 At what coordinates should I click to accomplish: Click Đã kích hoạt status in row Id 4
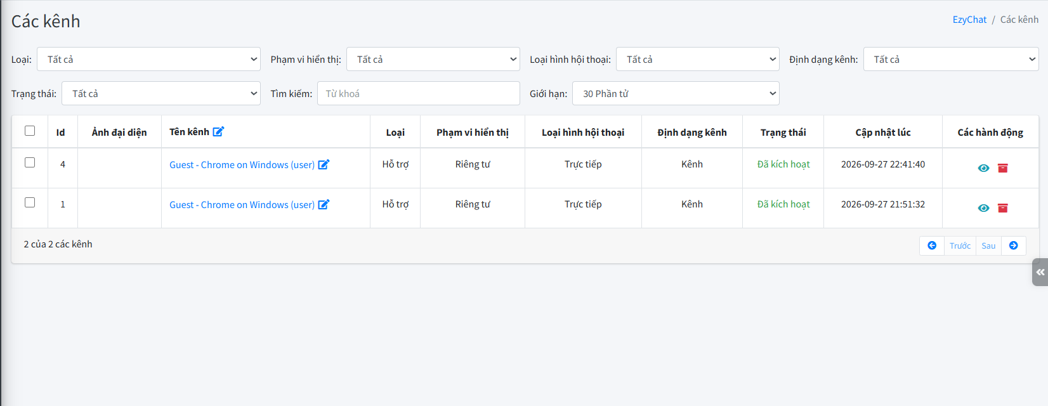783,164
